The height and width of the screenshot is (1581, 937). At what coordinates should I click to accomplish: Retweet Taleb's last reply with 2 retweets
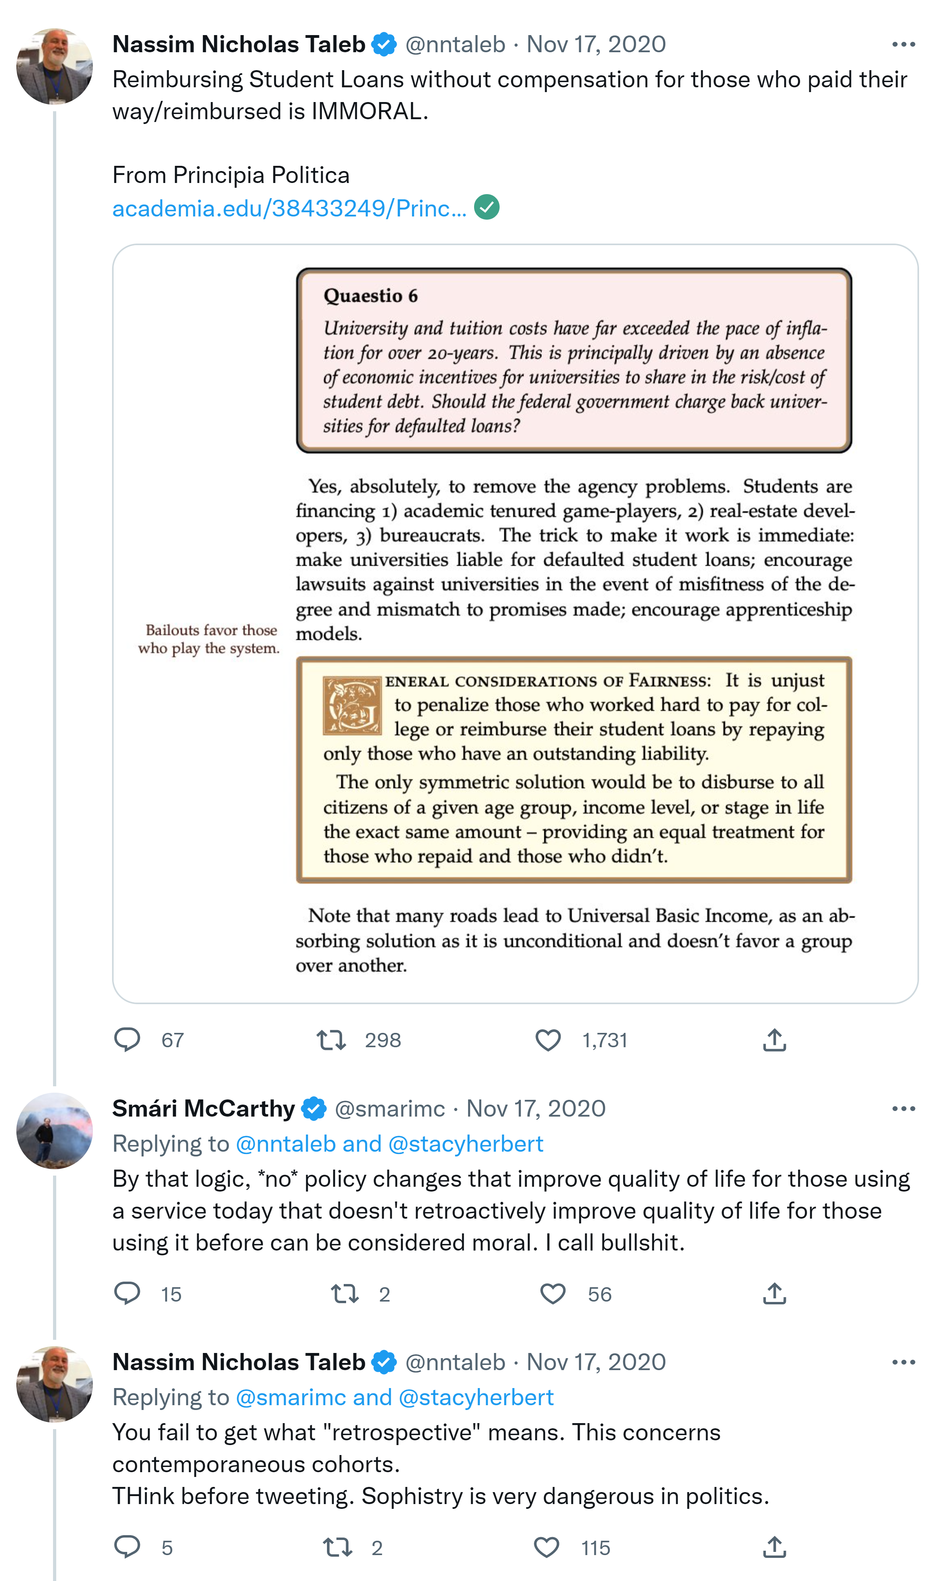337,1547
